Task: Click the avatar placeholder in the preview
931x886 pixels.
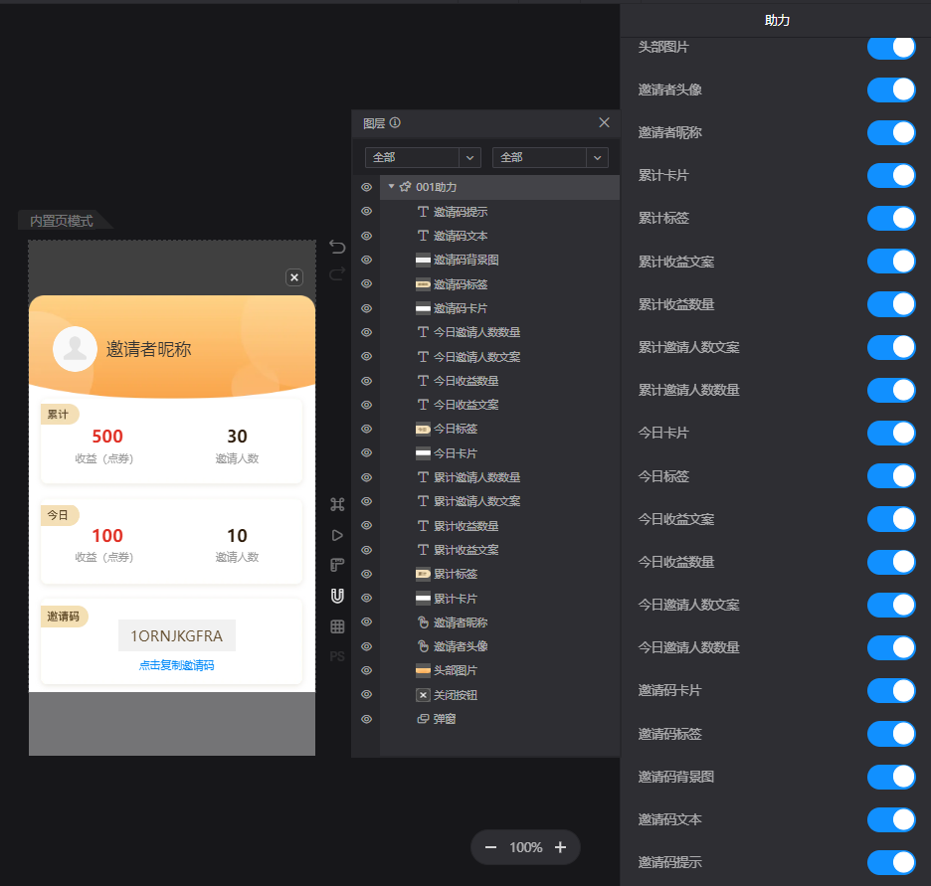Action: [x=75, y=349]
